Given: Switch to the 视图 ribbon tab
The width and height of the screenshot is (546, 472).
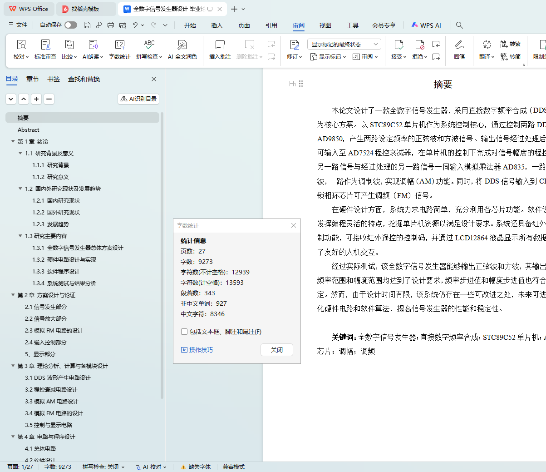Looking at the screenshot, I should 325,25.
